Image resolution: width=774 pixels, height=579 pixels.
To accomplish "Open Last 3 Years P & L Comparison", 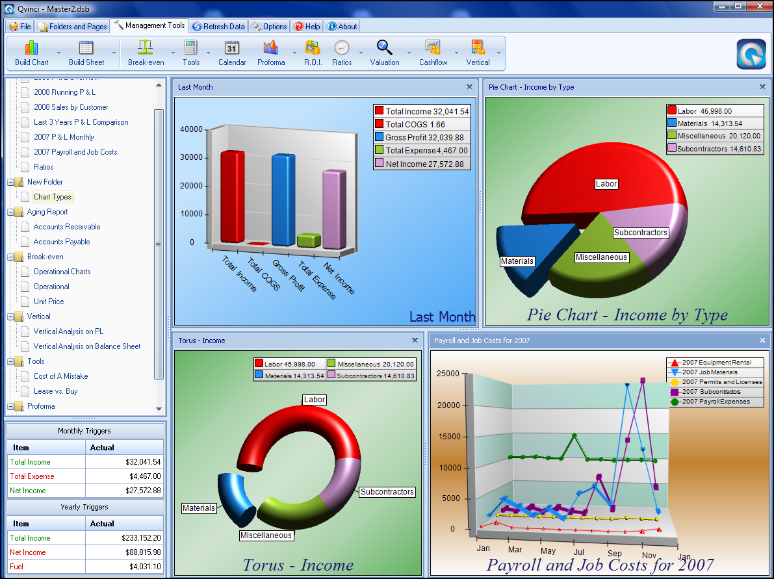I will click(x=81, y=122).
